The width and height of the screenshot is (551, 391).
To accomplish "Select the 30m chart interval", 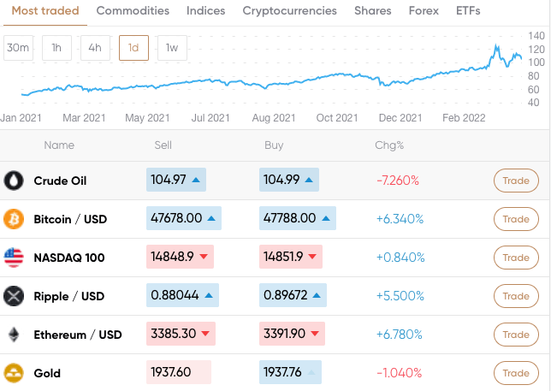I will [18, 48].
